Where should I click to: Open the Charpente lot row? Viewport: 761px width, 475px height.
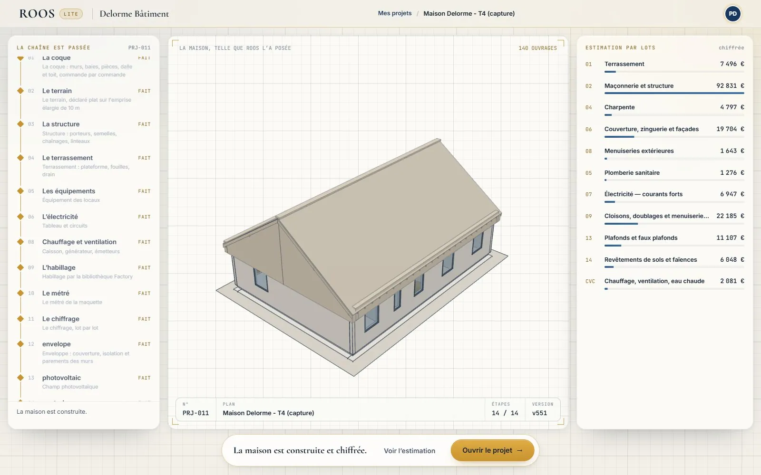click(x=664, y=110)
